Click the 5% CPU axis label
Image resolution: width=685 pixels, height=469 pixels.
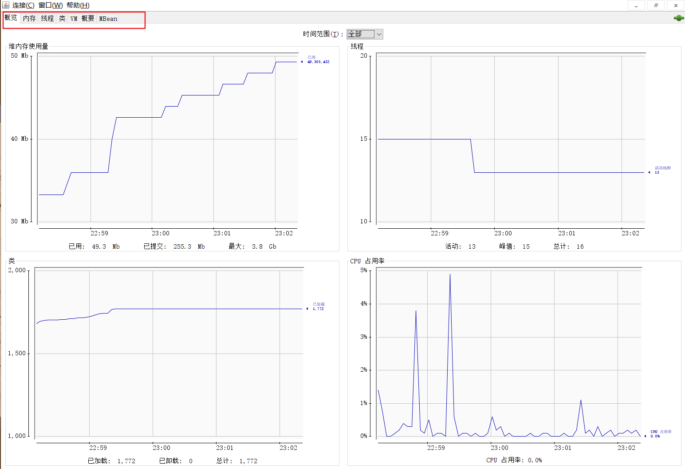(364, 270)
